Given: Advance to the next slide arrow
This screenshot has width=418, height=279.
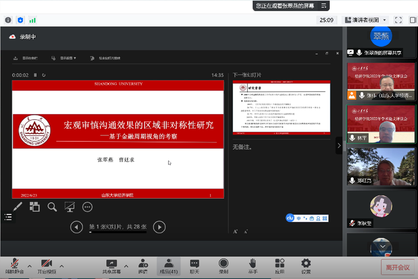Looking at the screenshot, I should 159,227.
